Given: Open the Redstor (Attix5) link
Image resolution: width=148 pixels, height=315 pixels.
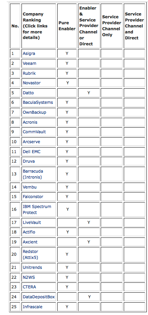Looking at the screenshot, I should point(30,254).
